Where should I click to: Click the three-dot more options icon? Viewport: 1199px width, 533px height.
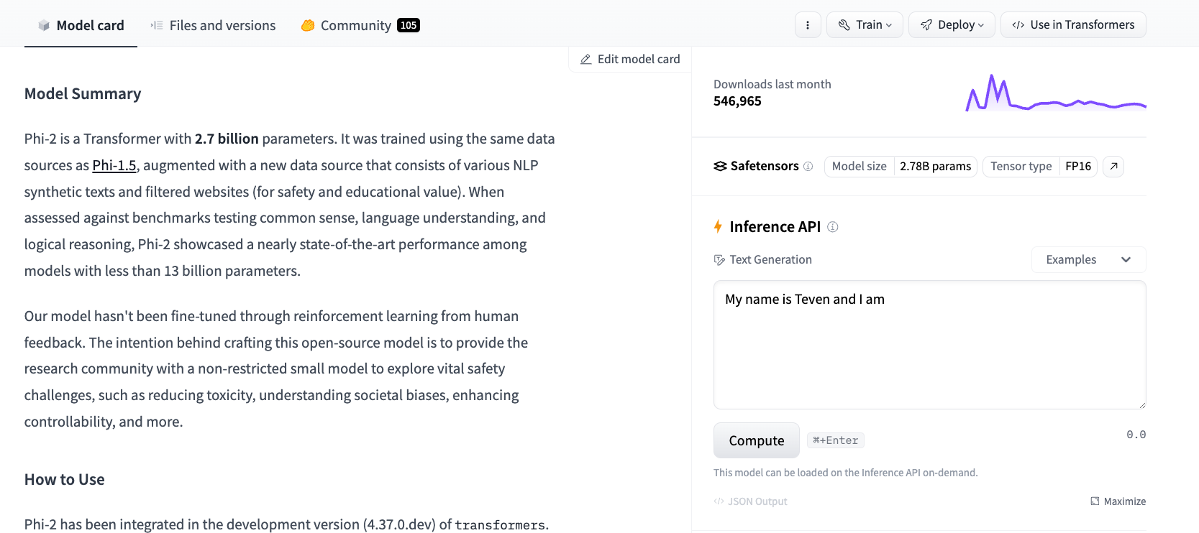[808, 25]
